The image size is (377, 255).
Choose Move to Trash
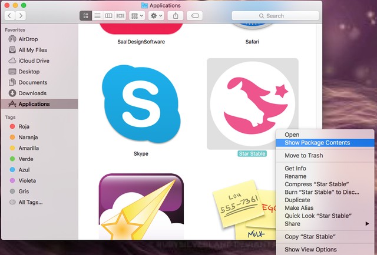tap(325, 156)
